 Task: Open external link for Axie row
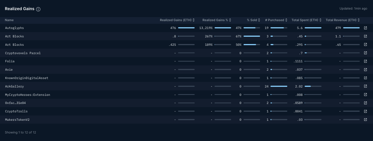[365, 69]
